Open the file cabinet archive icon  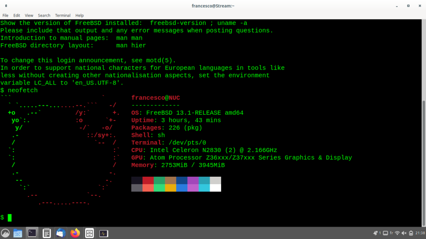click(89, 233)
